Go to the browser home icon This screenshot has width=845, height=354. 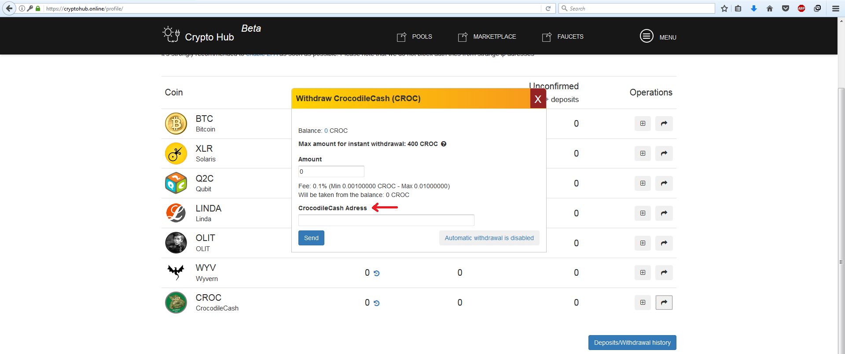[770, 8]
